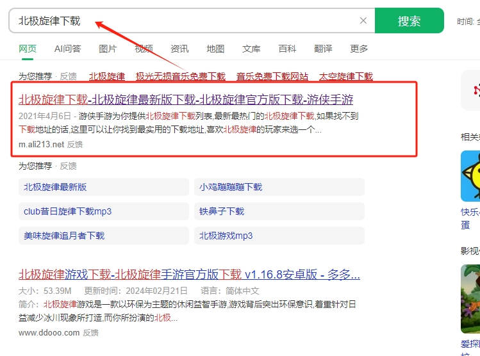The image size is (480, 356).
Task: Click the www.ddooo.com source text
Action: pyautogui.click(x=49, y=333)
